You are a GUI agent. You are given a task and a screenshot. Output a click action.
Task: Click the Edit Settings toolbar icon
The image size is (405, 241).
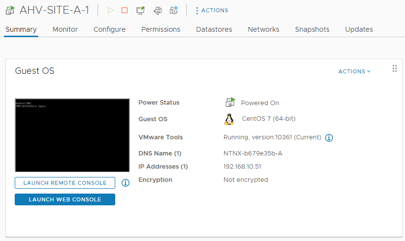pos(157,11)
